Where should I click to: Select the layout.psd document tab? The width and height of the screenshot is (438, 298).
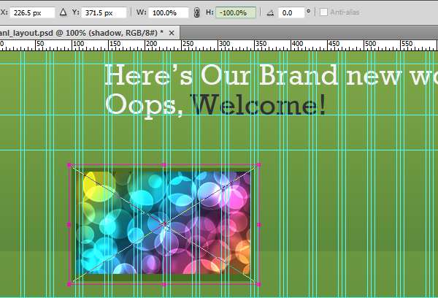[80, 34]
